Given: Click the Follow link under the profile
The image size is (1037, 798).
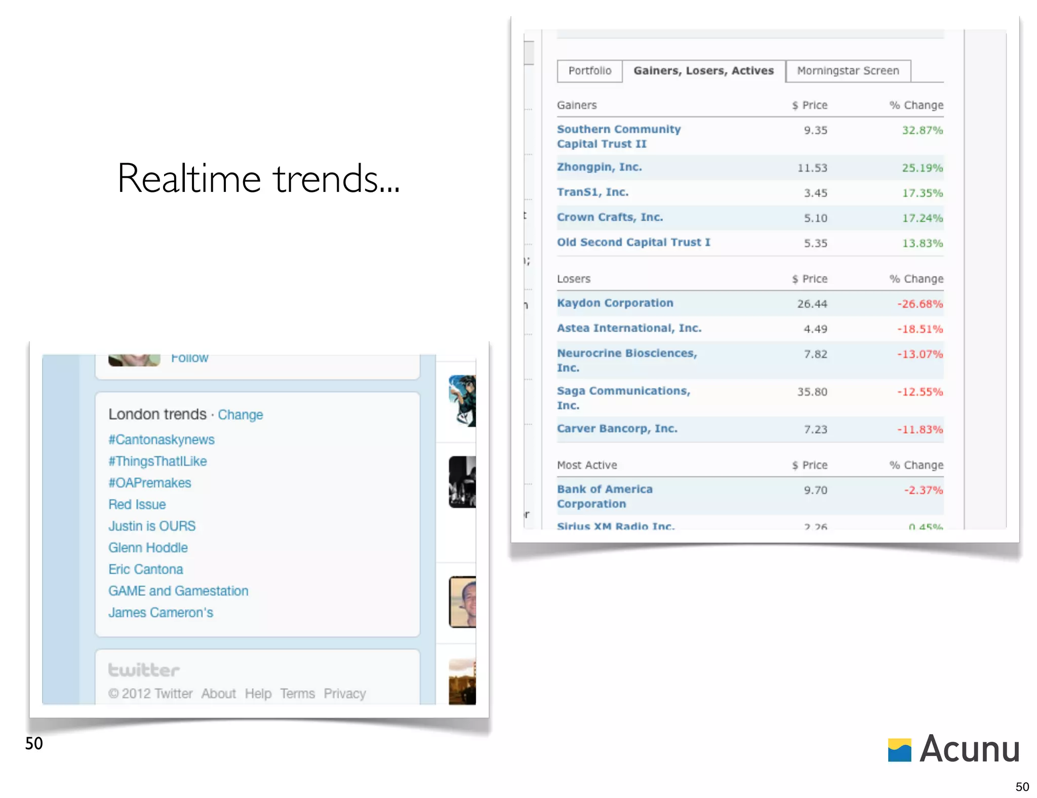Looking at the screenshot, I should (x=189, y=358).
